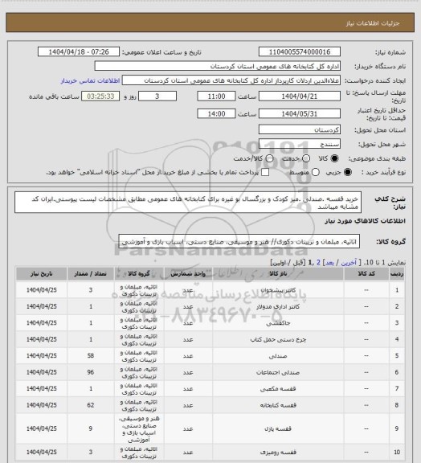Image resolution: width=421 pixels, height=463 pixels.
Task: Click the deadline time field 11:00
Action: tap(216, 96)
